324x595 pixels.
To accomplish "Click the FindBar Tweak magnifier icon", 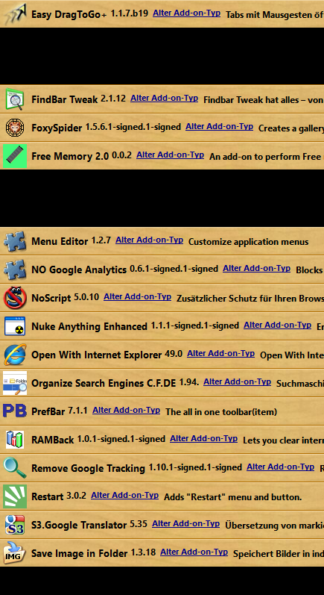I will tap(15, 99).
